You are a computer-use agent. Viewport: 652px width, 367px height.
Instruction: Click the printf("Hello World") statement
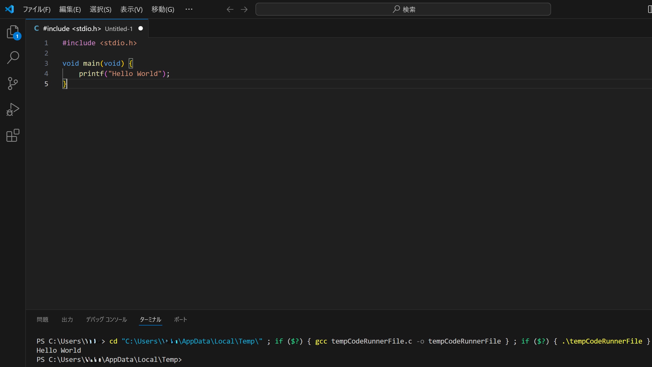pyautogui.click(x=124, y=74)
